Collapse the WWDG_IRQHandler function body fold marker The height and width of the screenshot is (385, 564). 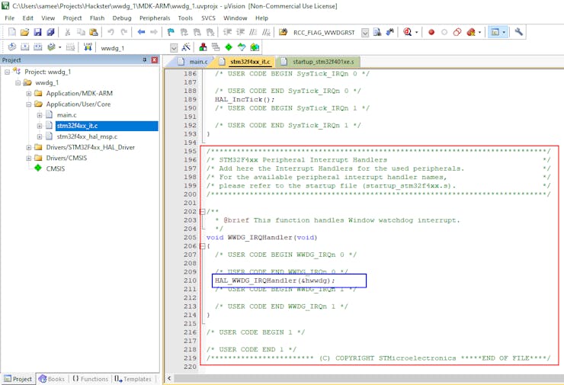click(x=202, y=245)
